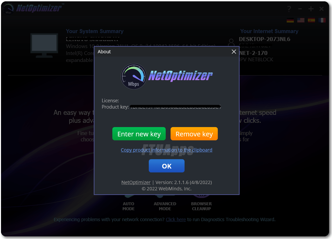Click the DESKTOP-2073NL6 computer name
The image size is (332, 239).
[x=264, y=39]
